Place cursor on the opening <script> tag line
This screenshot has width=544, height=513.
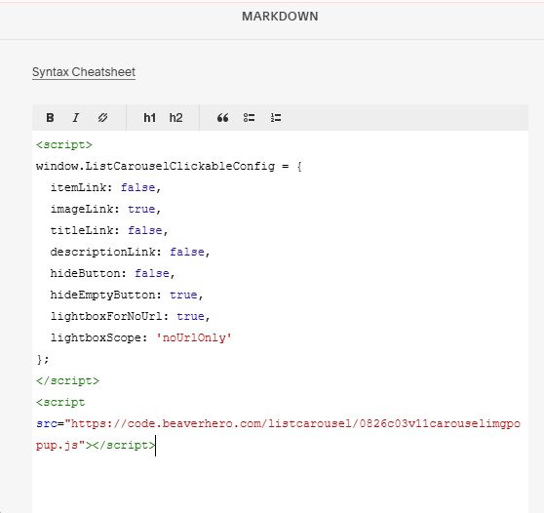pyautogui.click(x=64, y=144)
